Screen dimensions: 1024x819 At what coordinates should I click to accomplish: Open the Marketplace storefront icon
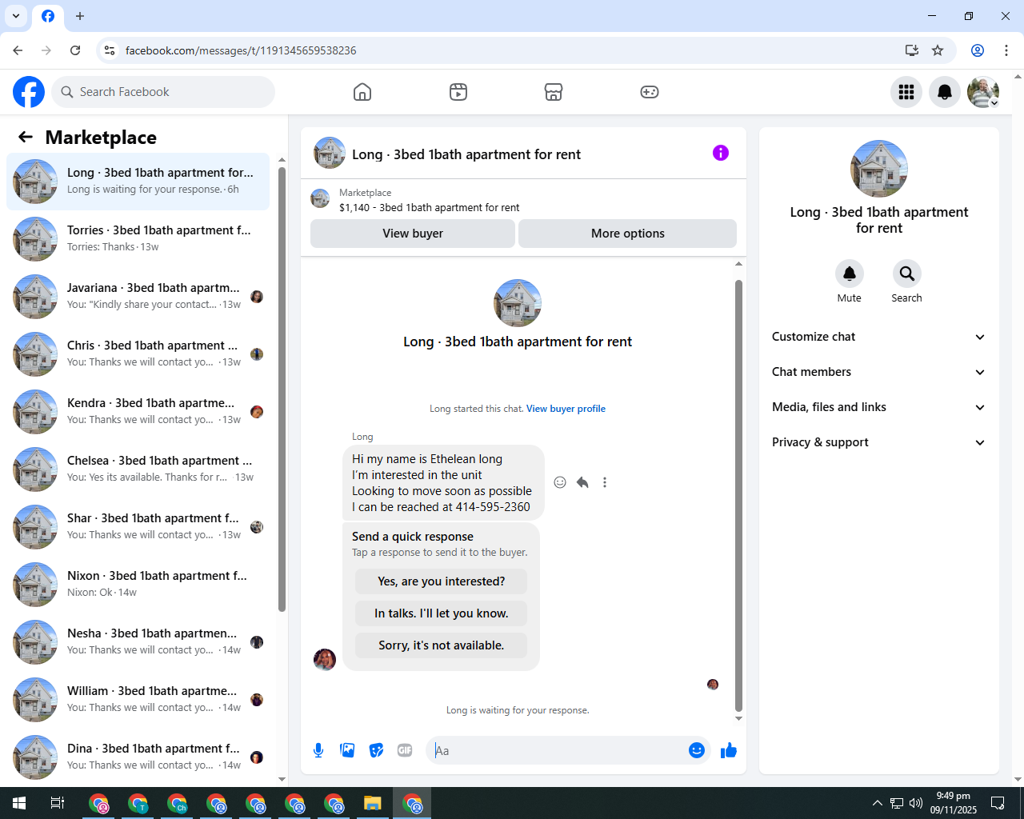coord(554,92)
